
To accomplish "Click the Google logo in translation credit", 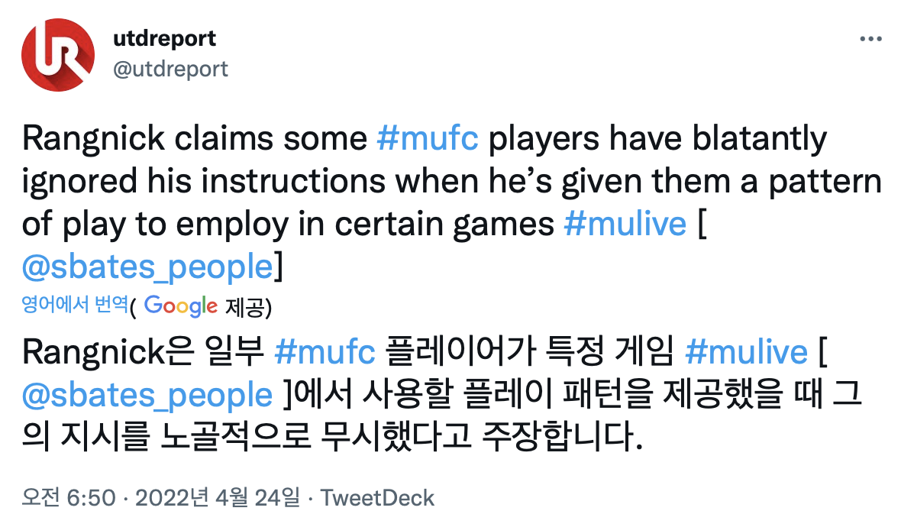I will pyautogui.click(x=181, y=306).
